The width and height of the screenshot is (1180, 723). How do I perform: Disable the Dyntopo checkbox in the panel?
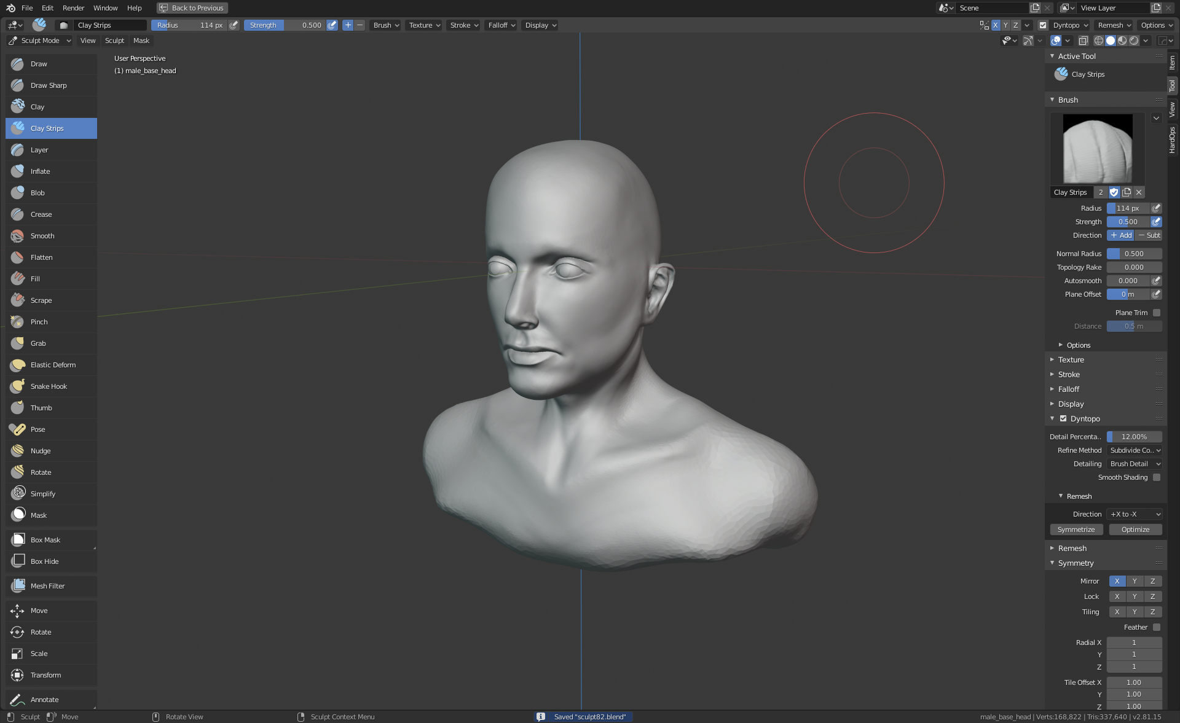[x=1063, y=419]
